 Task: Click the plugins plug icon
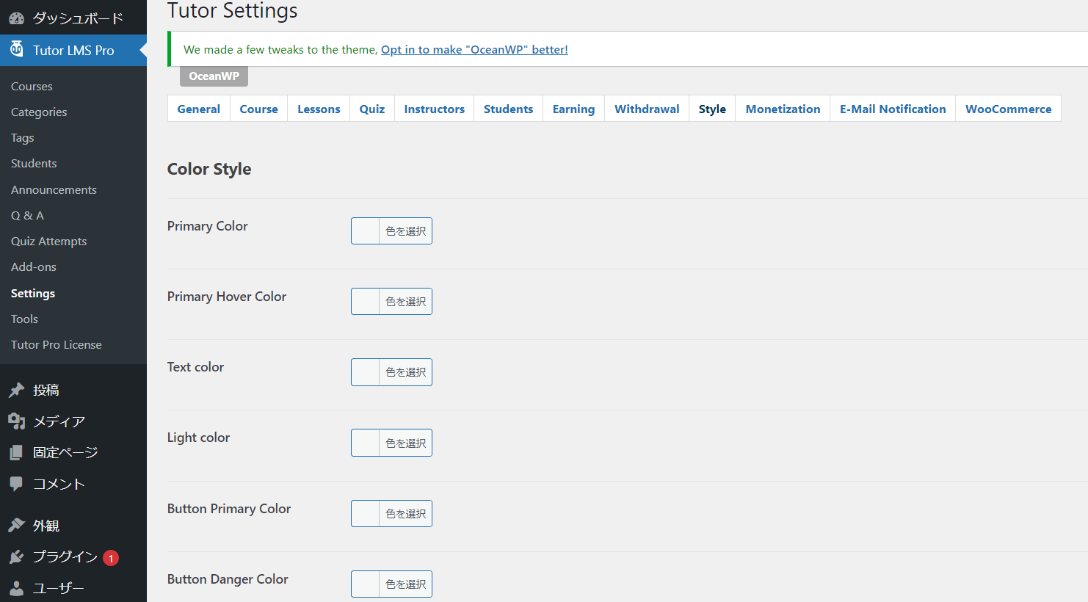(x=16, y=556)
